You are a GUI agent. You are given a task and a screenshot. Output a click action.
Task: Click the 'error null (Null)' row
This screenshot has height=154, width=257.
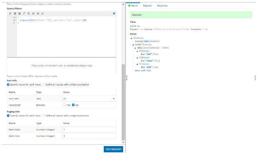tap(143, 70)
